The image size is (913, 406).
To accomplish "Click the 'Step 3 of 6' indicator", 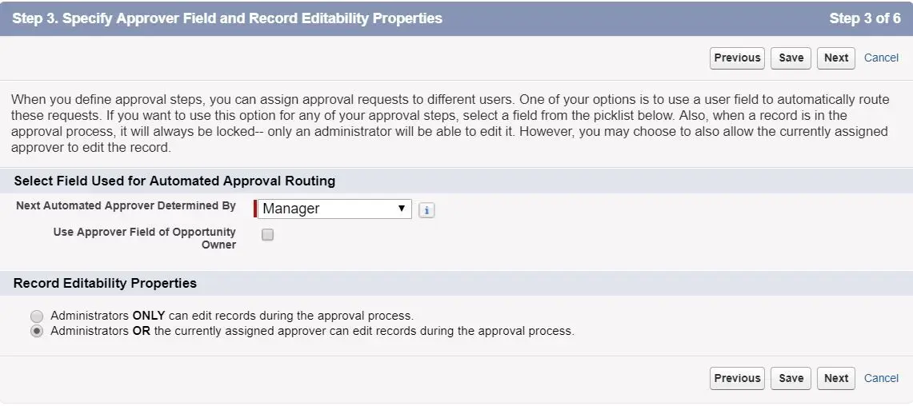I will pos(865,18).
